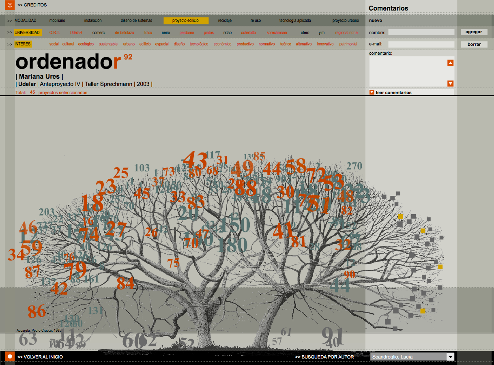The width and height of the screenshot is (494, 365).
Task: Filter by patrimonial interest
Action: coord(348,44)
